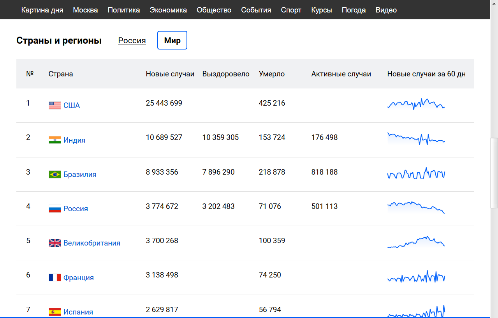Viewport: 498px width, 318px height.
Task: Open the Бразилия country link
Action: (x=80, y=174)
